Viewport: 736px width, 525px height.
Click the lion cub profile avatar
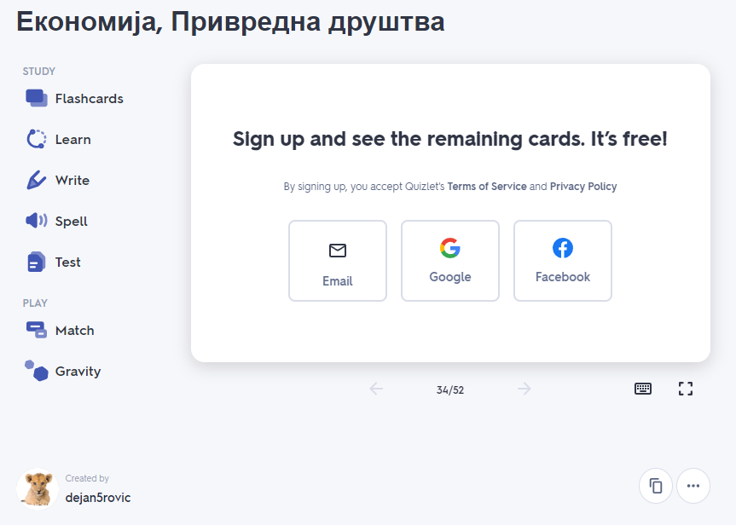(x=38, y=488)
